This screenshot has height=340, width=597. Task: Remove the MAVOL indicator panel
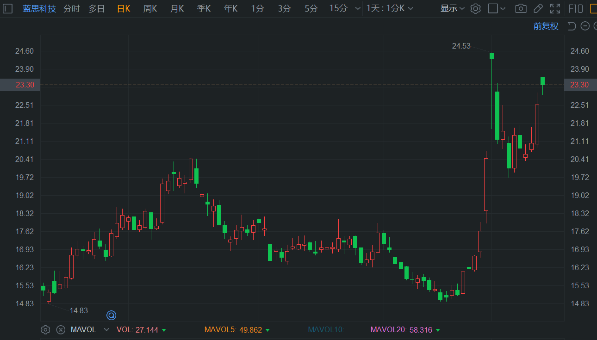click(x=61, y=330)
